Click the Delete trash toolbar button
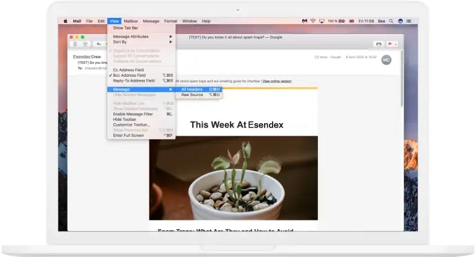Screen dimensions: 476x257 point(75,45)
